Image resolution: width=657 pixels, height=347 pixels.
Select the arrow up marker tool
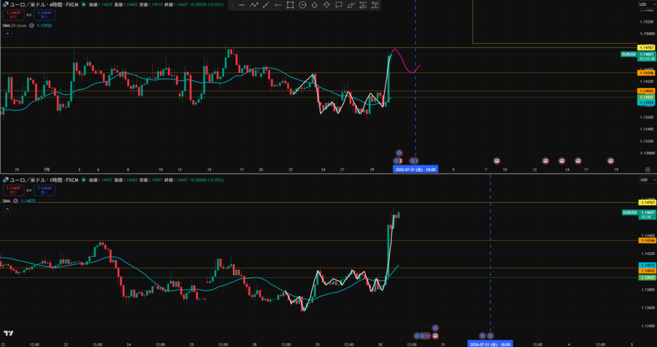[x=314, y=5]
